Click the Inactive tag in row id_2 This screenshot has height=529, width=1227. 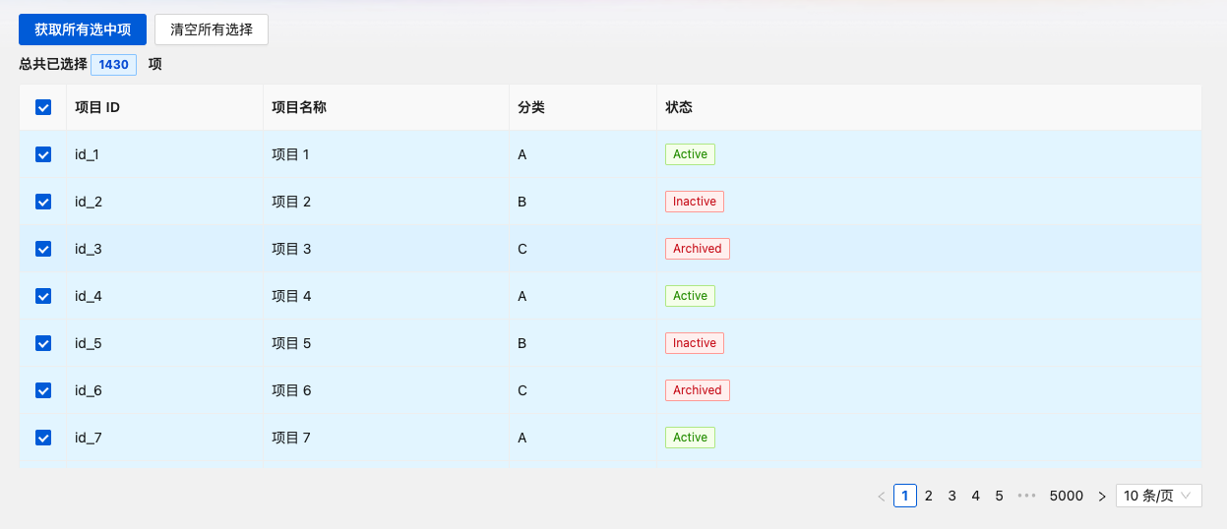click(695, 202)
